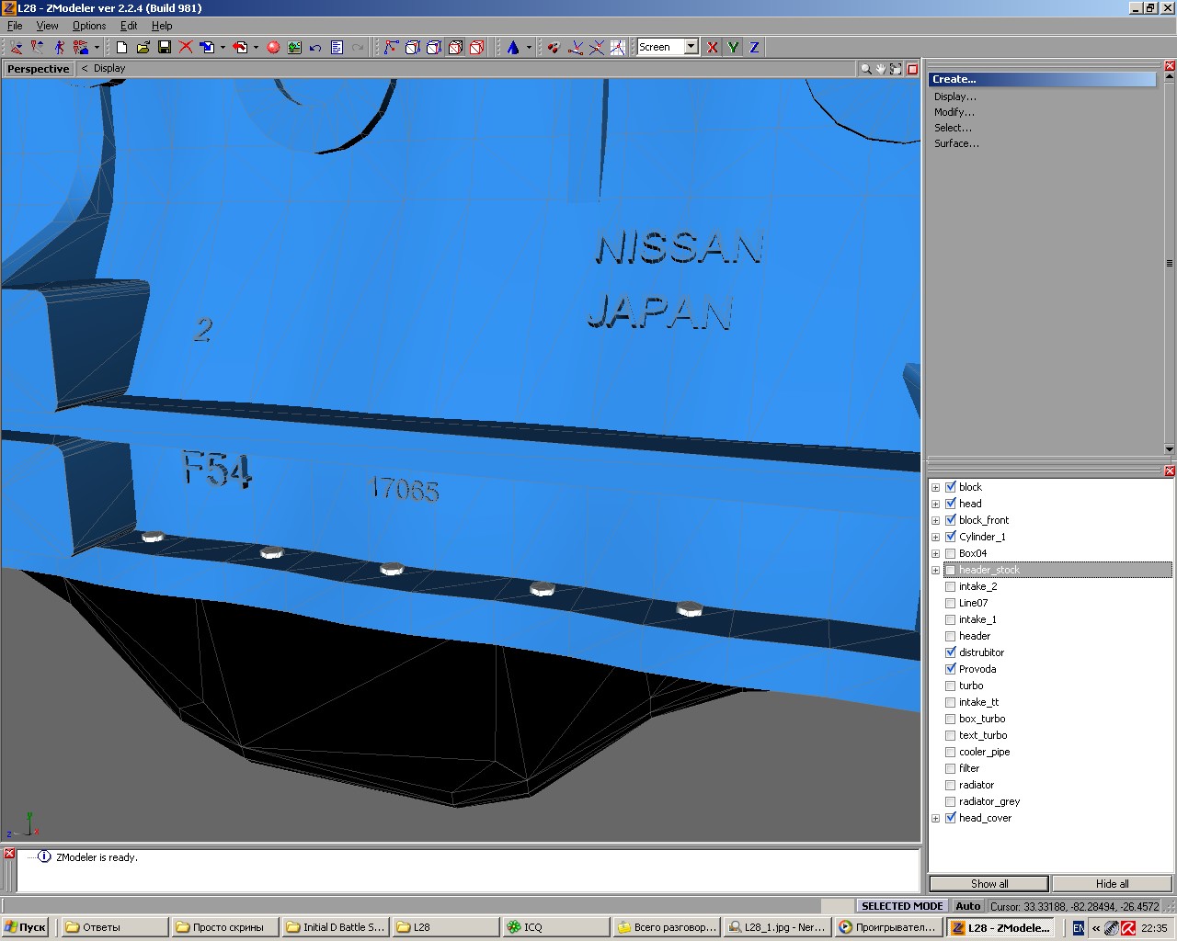Image resolution: width=1177 pixels, height=941 pixels.
Task: Save the scene with floppy disk icon
Action: (x=165, y=47)
